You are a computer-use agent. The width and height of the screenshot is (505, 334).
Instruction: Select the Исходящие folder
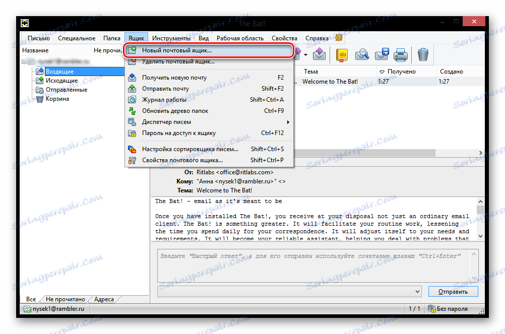pos(61,81)
